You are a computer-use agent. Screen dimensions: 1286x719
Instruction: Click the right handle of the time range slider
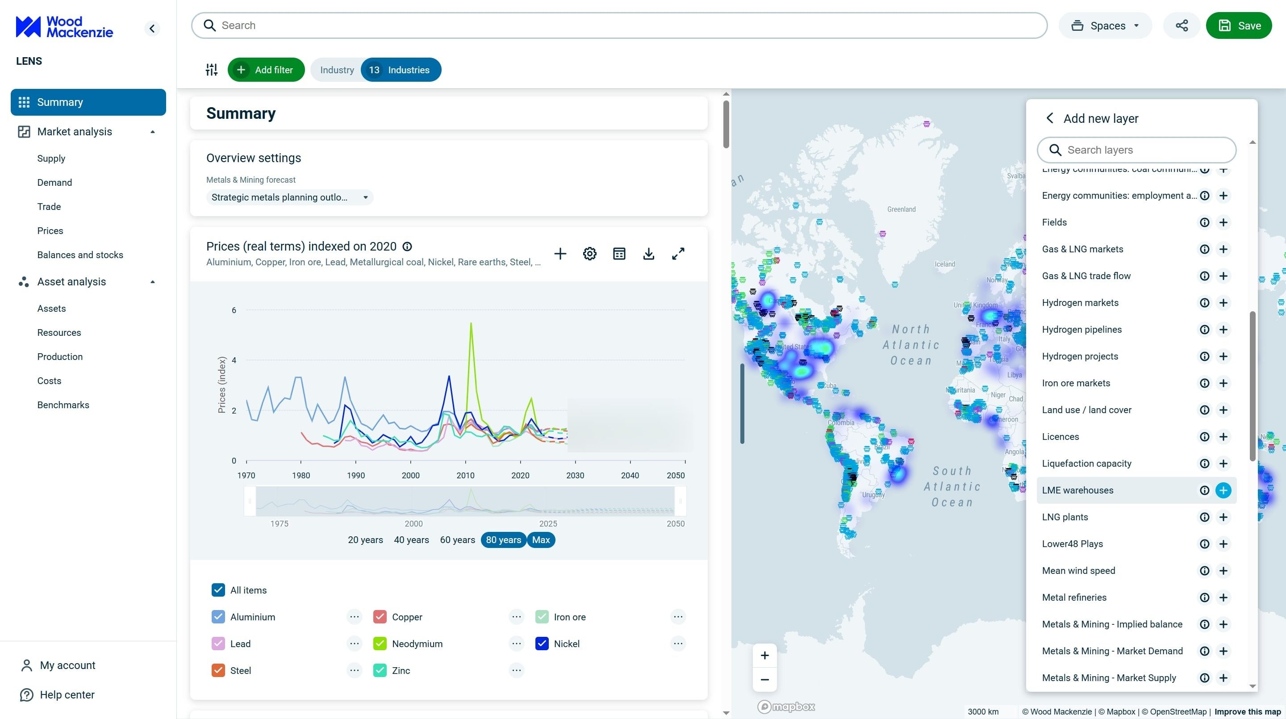(680, 501)
